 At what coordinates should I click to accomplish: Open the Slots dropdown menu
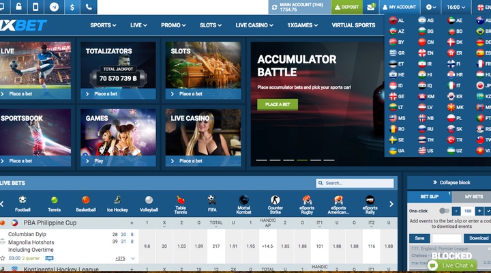211,25
